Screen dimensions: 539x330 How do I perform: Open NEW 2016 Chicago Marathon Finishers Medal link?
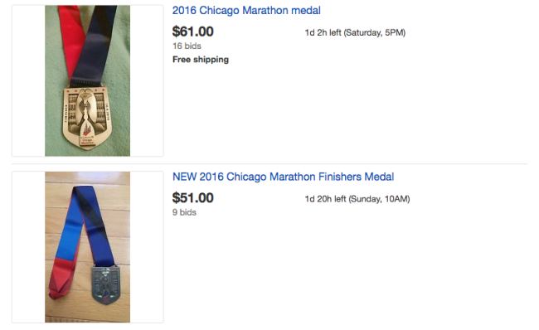click(283, 177)
